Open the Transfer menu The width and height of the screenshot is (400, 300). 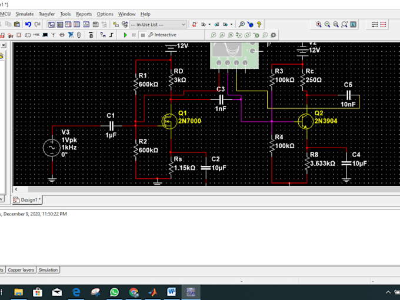[46, 14]
